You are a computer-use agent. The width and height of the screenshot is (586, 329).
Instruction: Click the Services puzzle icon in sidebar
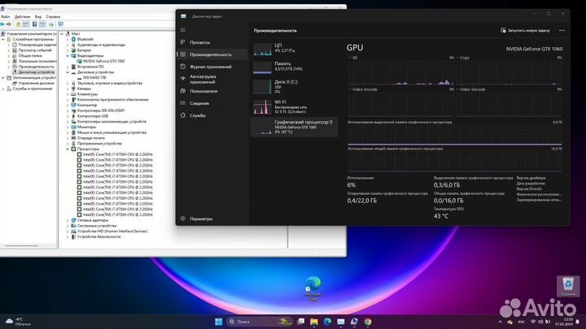183,115
